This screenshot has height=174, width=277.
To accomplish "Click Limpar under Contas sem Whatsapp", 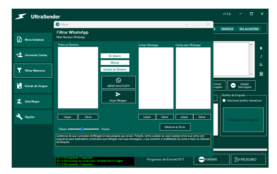I will tap(184, 117).
